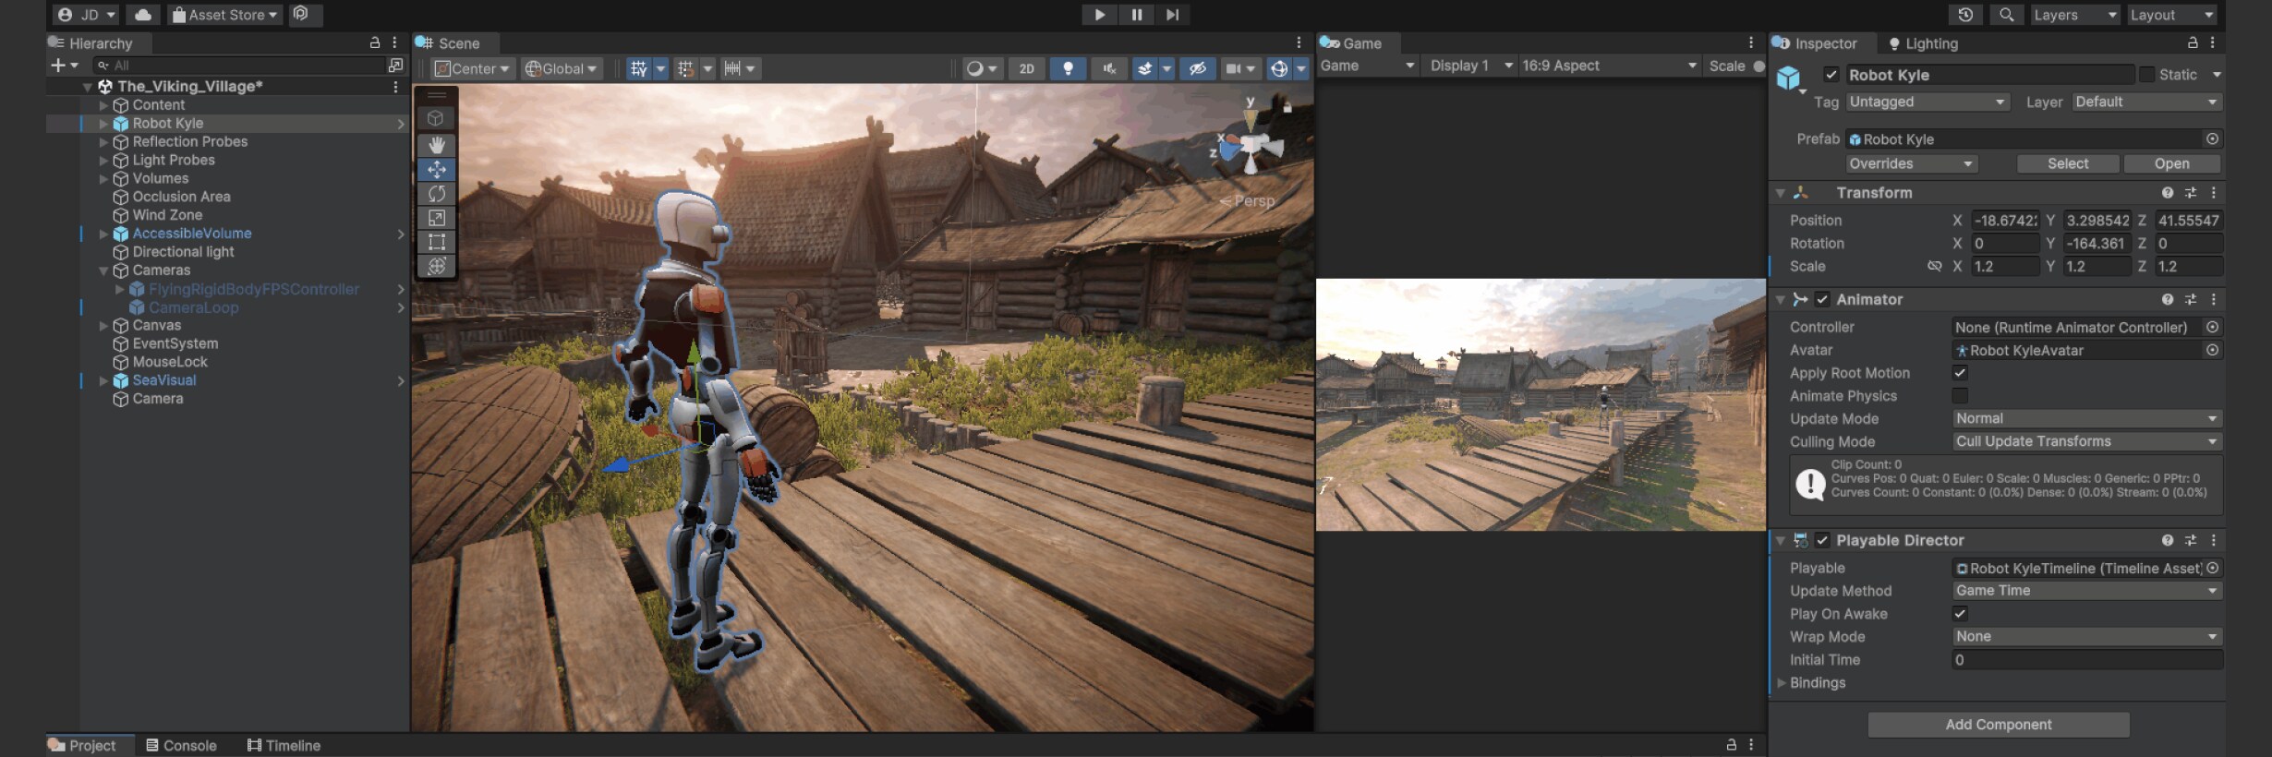The image size is (2272, 757).
Task: Click the prefab Open button
Action: [2171, 163]
